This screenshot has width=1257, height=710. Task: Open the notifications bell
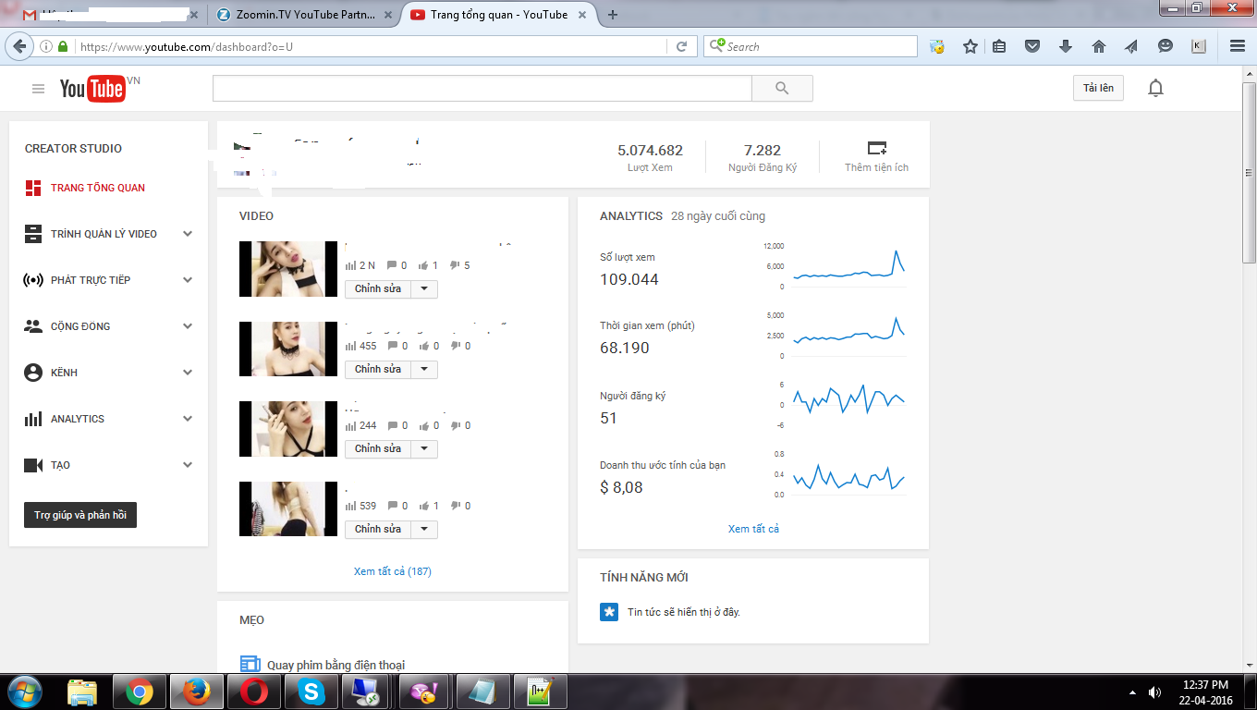[1155, 88]
